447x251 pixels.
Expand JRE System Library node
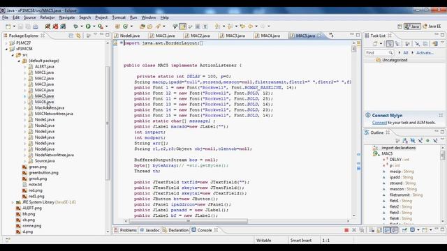coord(13,202)
